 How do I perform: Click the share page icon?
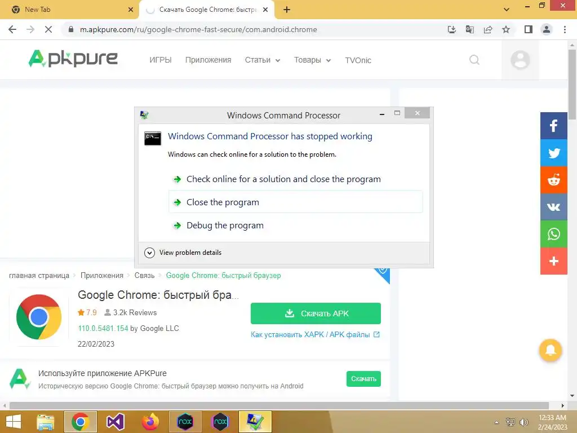pos(488,29)
